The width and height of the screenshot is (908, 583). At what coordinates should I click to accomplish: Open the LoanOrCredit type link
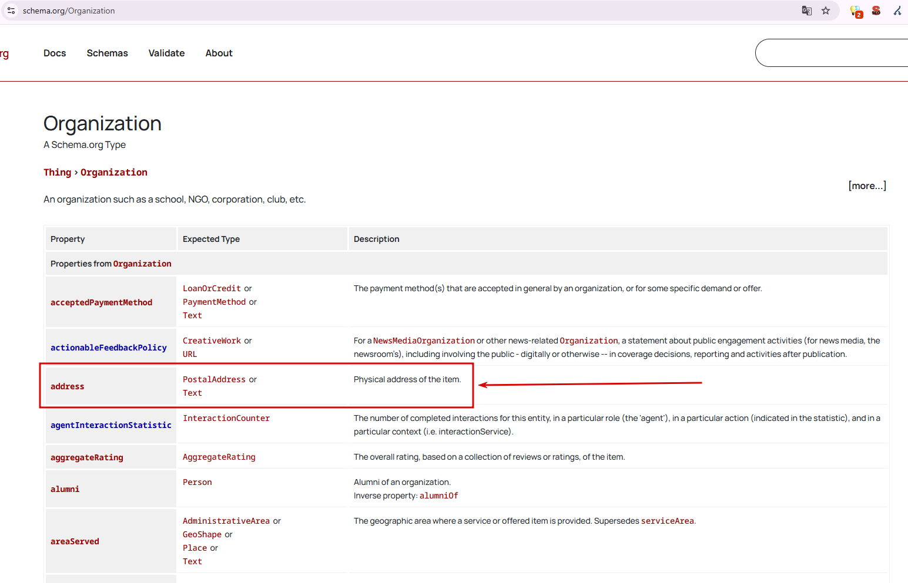(212, 288)
